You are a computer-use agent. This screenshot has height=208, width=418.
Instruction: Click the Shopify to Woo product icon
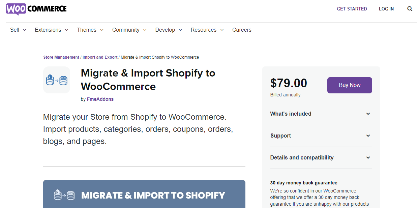pos(57,80)
